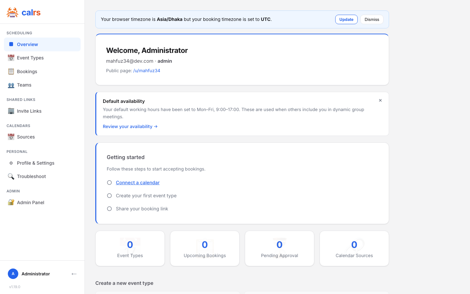Click the Event Types calendar icon
This screenshot has width=470, height=294.
[x=11, y=58]
